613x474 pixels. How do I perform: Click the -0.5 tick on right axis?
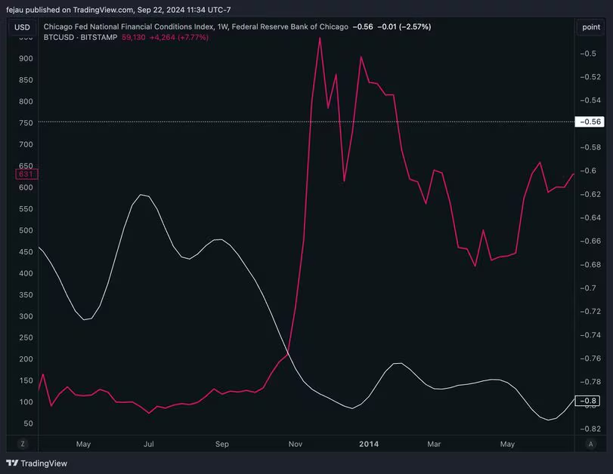588,54
